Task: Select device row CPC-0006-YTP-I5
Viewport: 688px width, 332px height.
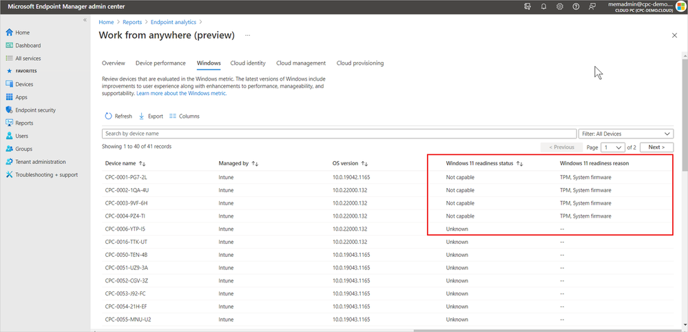Action: 388,229
